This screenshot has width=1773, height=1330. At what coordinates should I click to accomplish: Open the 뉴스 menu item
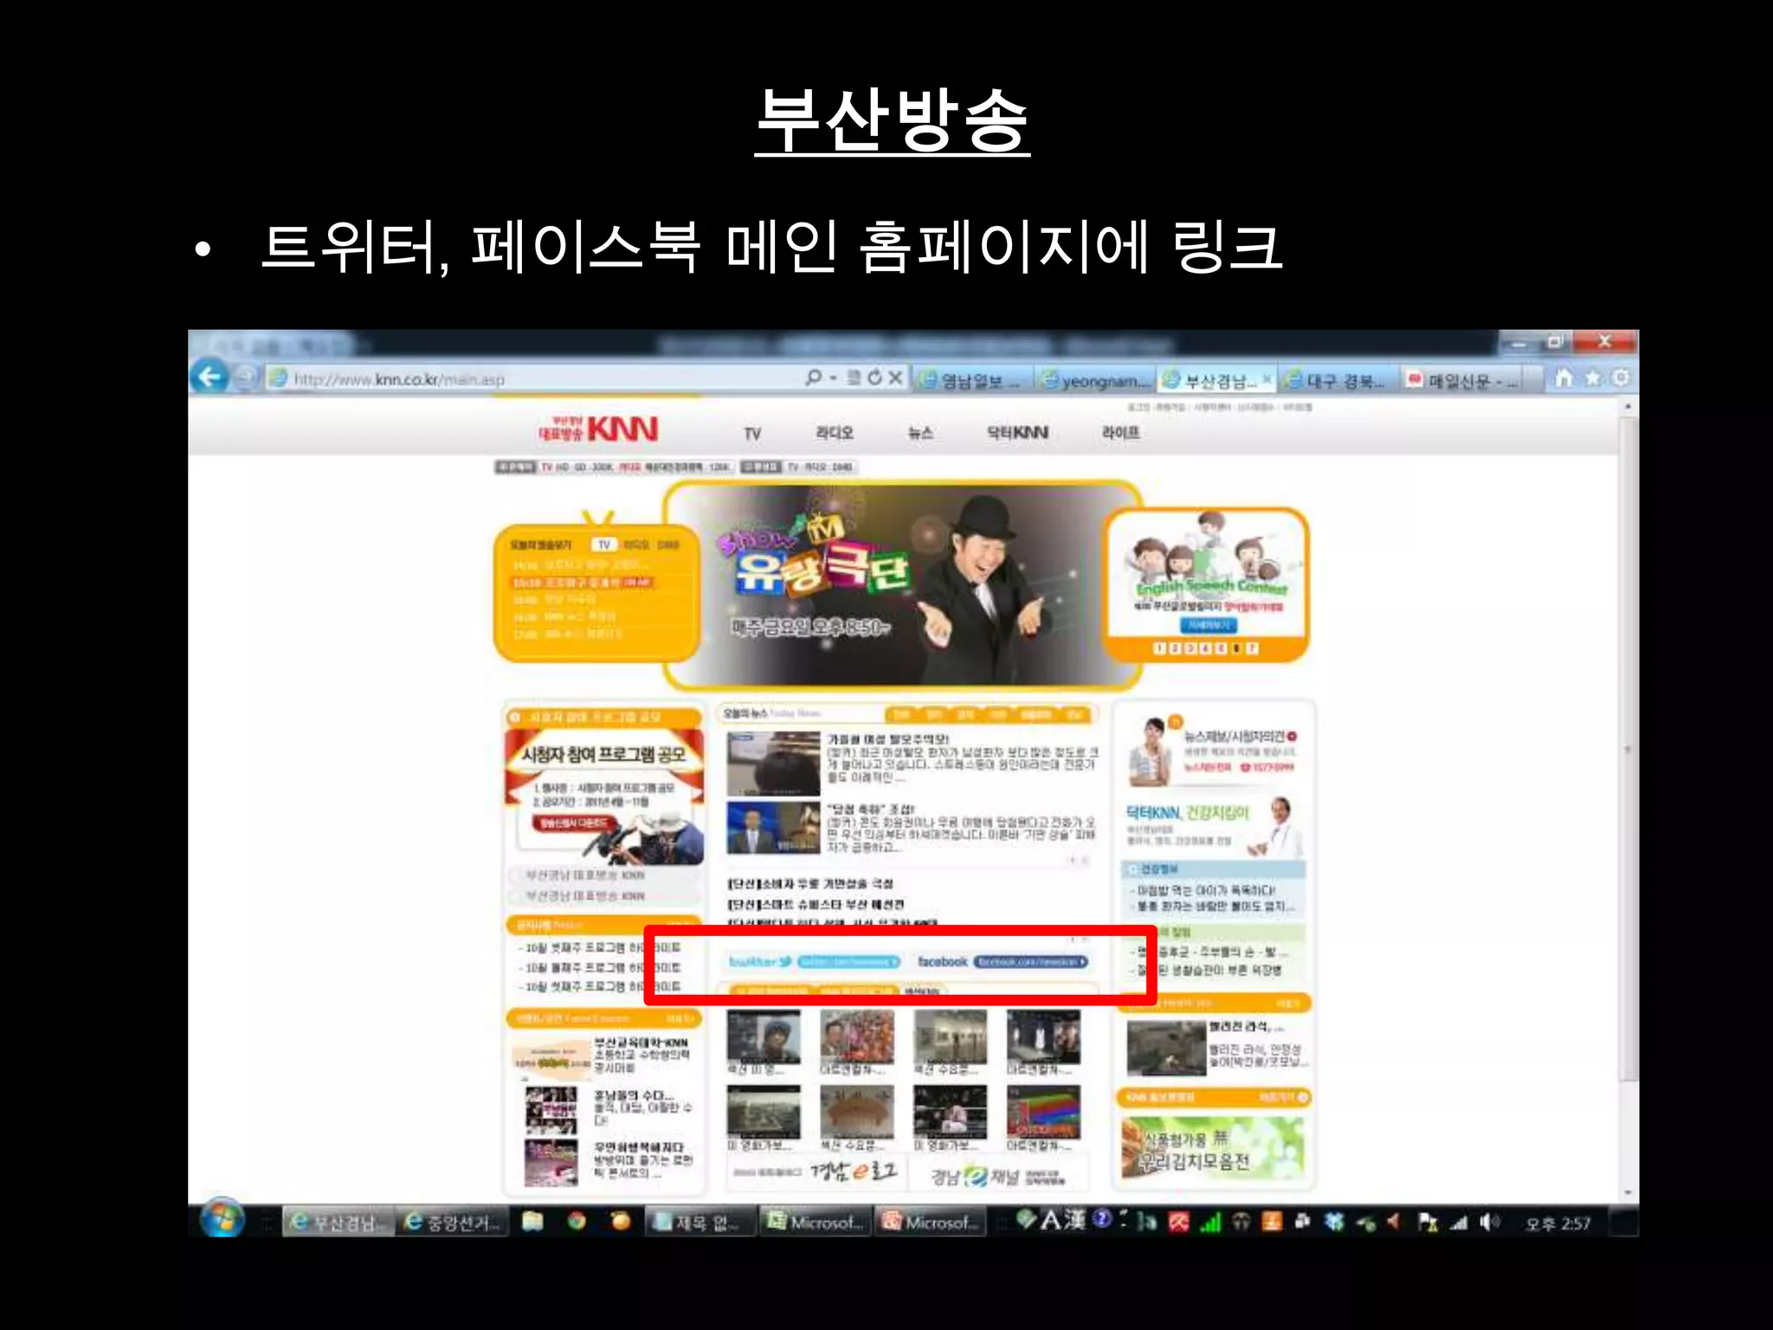click(x=919, y=432)
